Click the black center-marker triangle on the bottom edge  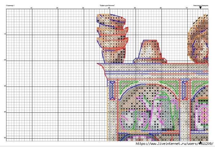click(x=200, y=142)
